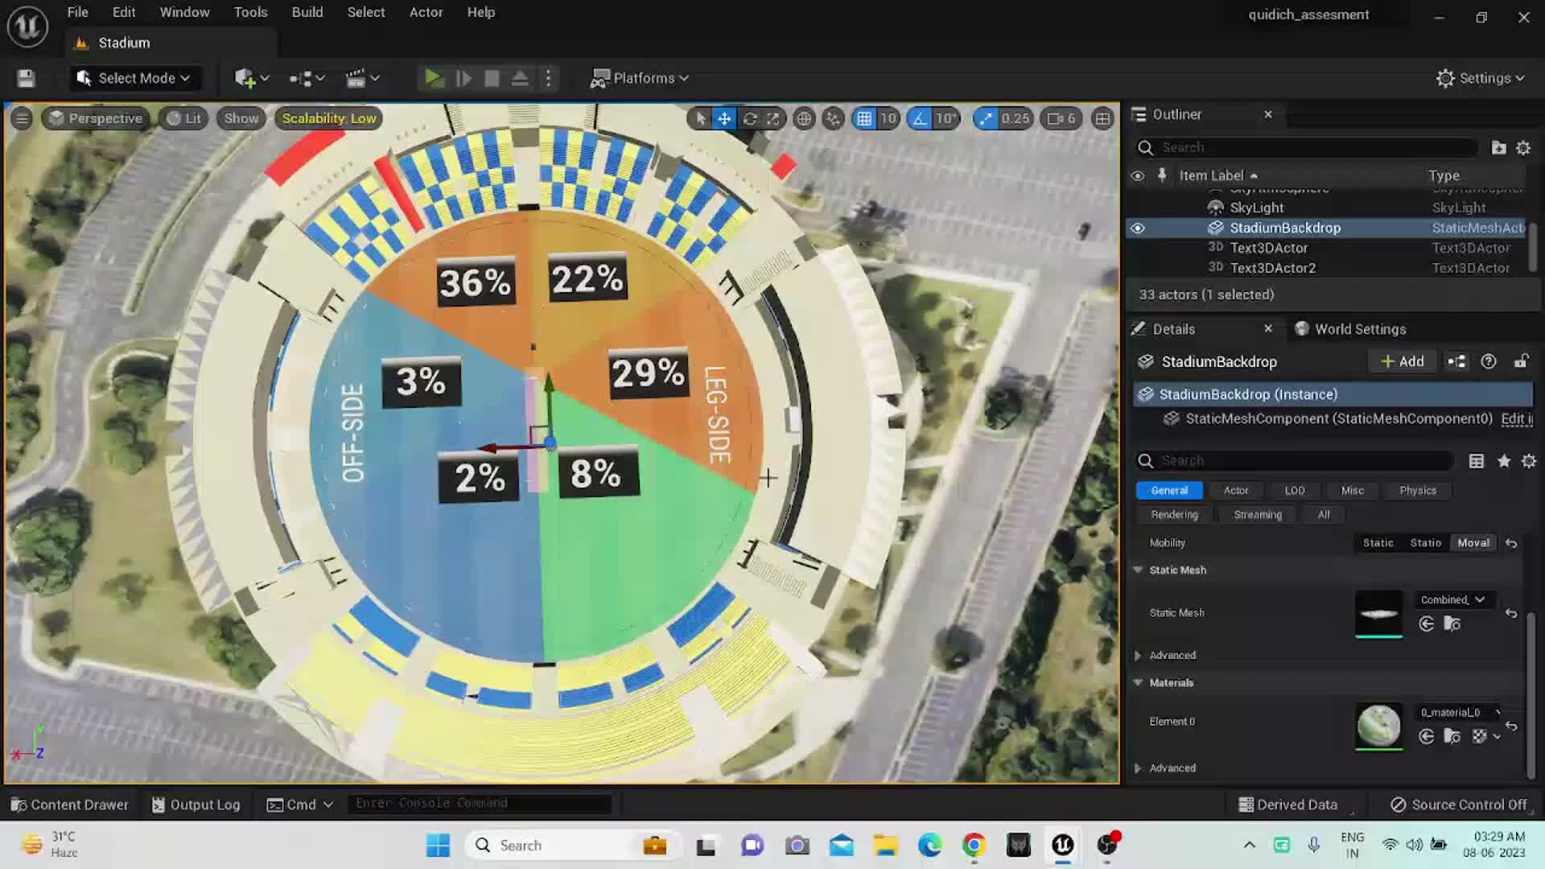This screenshot has width=1545, height=869.
Task: Open the Content Drawer
Action: click(x=69, y=804)
